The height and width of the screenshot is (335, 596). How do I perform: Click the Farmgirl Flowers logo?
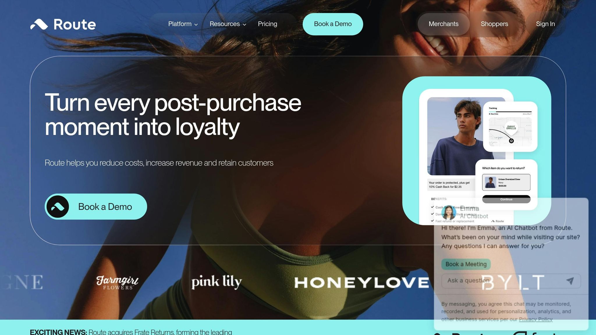coord(117,282)
